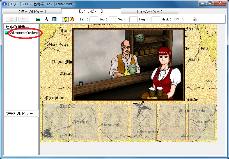
Task: Focus the Top input field
Action: (x=113, y=19)
